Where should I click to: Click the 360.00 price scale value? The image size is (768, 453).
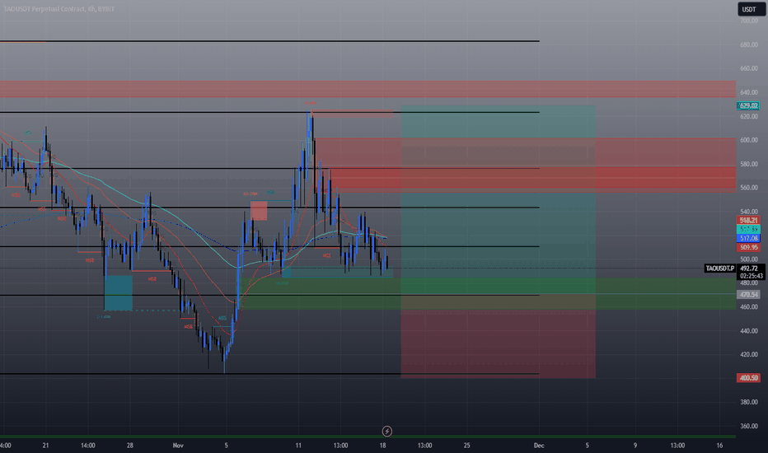pyautogui.click(x=749, y=426)
